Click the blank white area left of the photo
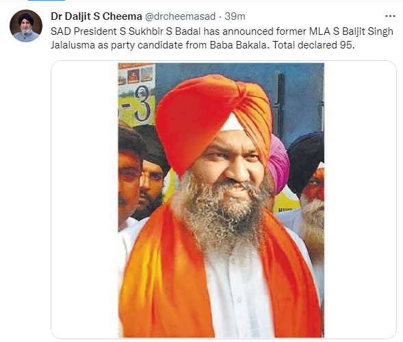The image size is (403, 342). pos(85,200)
